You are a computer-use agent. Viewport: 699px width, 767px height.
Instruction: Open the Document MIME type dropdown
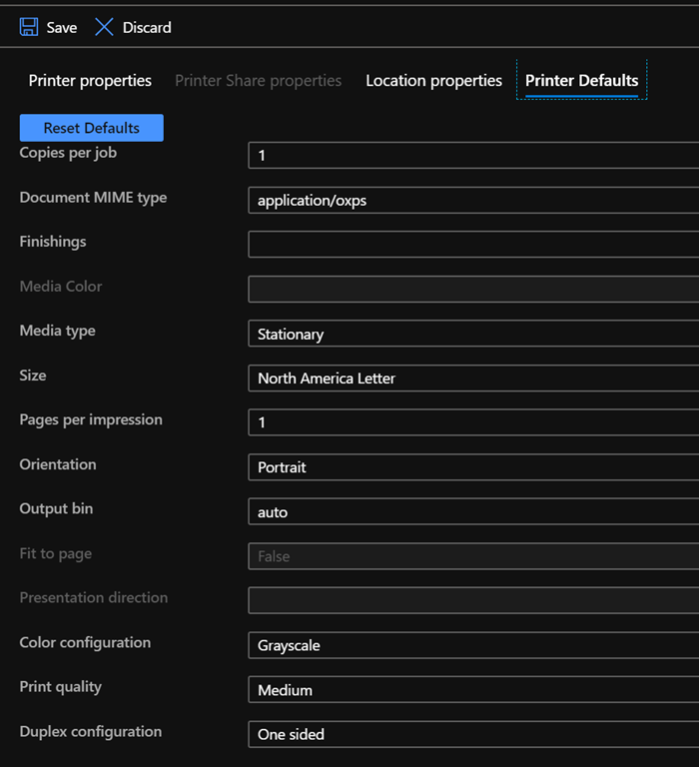(x=473, y=201)
